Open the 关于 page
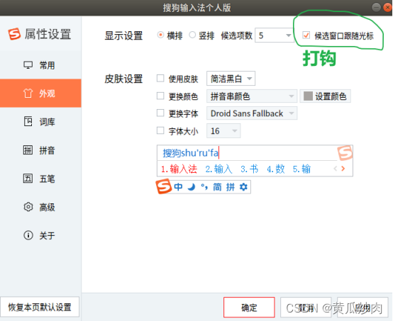The image size is (393, 321). pyautogui.click(x=40, y=235)
